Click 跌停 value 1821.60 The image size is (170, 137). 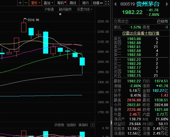pyautogui.click(x=161, y=110)
